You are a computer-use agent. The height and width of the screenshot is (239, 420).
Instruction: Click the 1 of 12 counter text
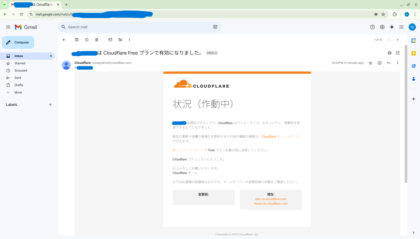tap(378, 40)
